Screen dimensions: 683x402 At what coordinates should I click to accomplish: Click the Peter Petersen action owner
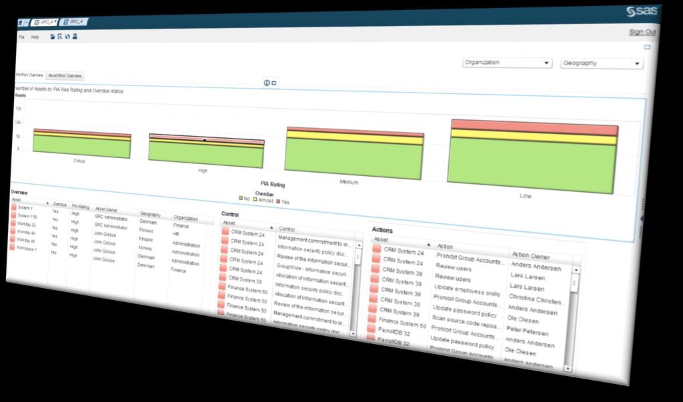(527, 331)
